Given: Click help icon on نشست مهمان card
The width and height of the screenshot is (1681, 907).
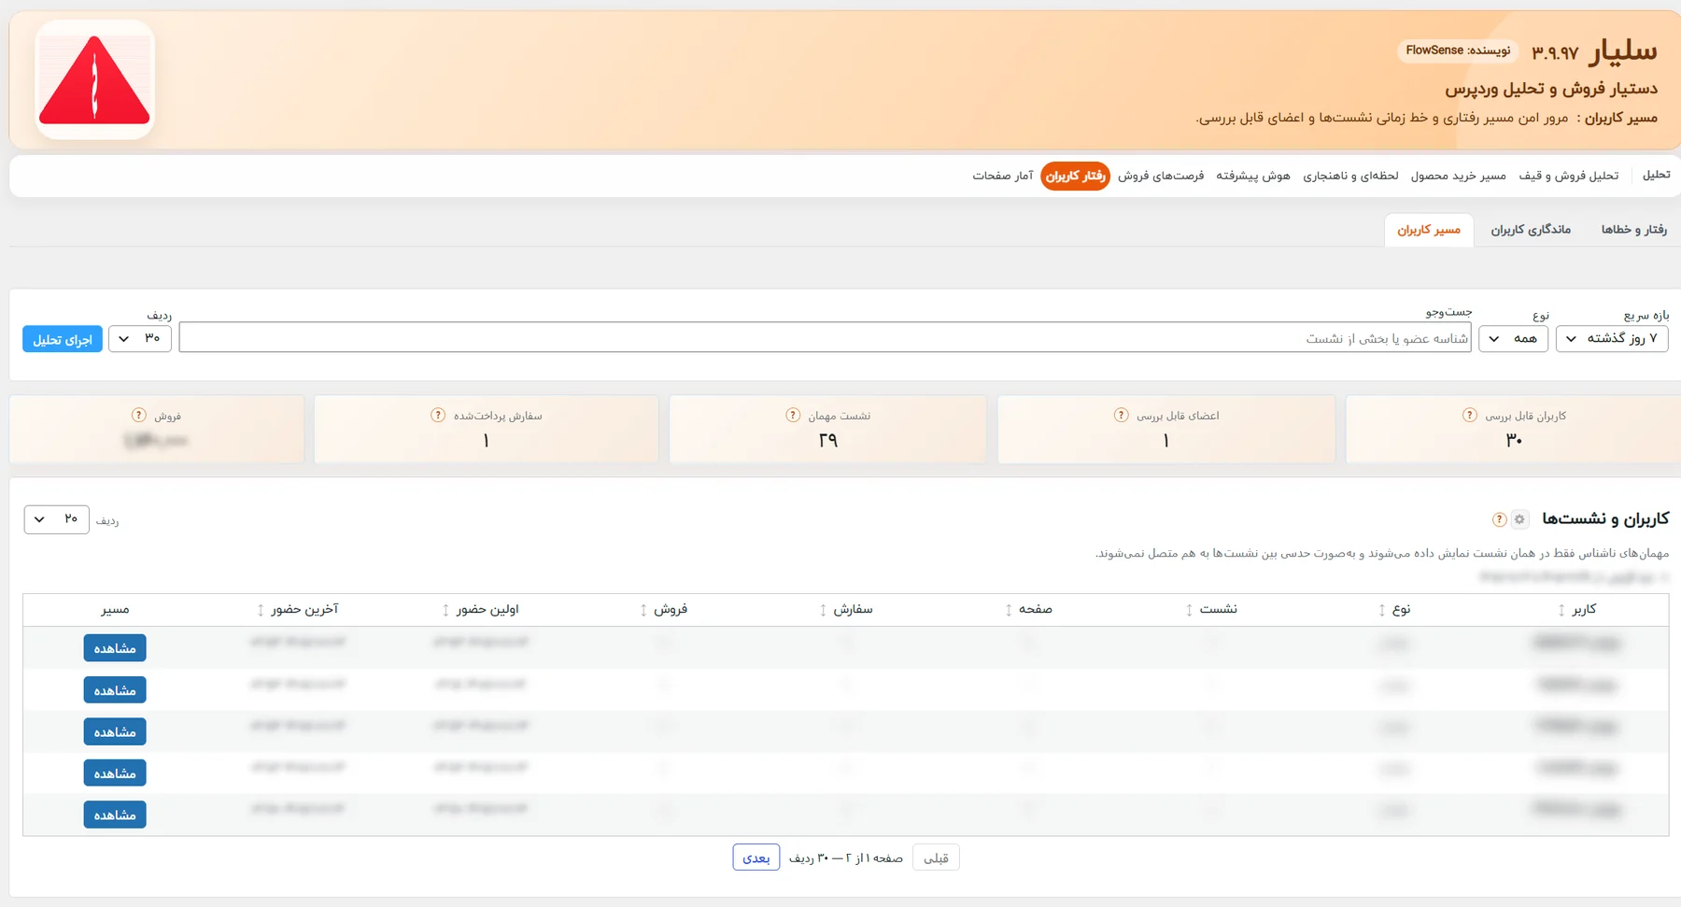Looking at the screenshot, I should coord(793,415).
